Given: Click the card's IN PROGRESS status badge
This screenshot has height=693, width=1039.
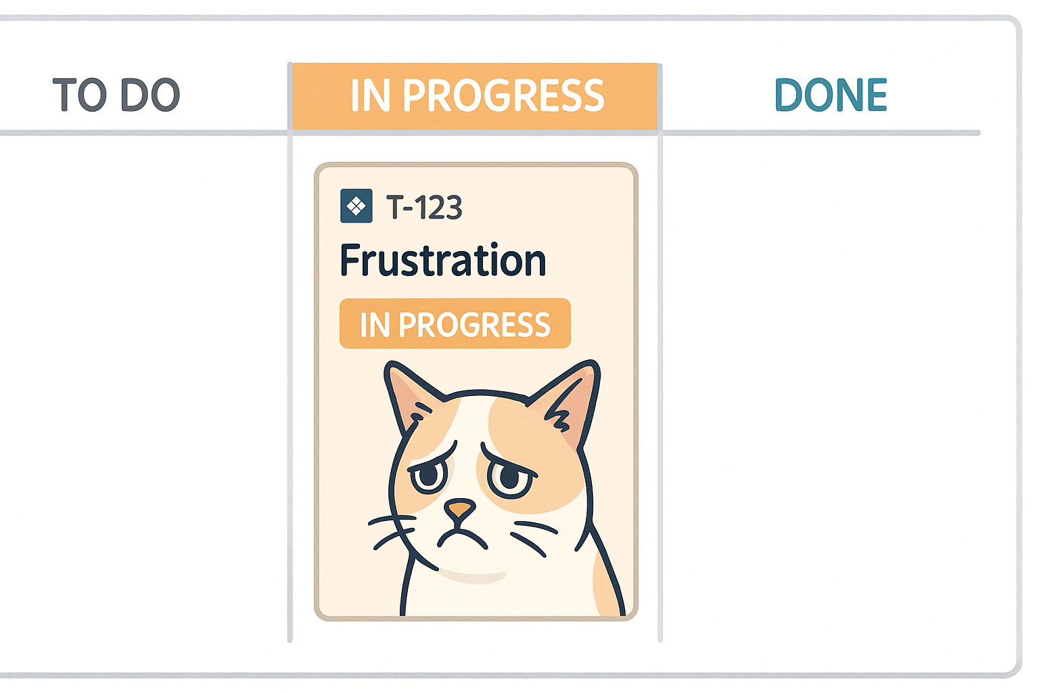Looking at the screenshot, I should click(455, 323).
